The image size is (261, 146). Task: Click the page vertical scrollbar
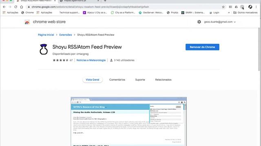click(259, 49)
